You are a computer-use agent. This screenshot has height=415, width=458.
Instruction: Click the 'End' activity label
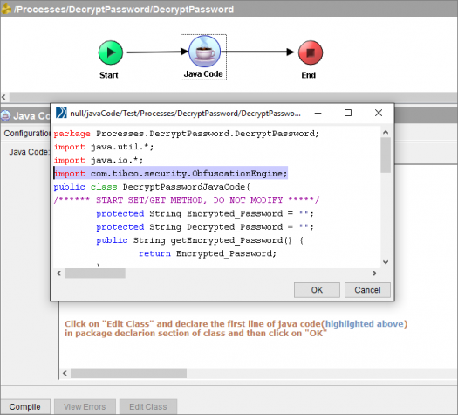[x=309, y=75]
